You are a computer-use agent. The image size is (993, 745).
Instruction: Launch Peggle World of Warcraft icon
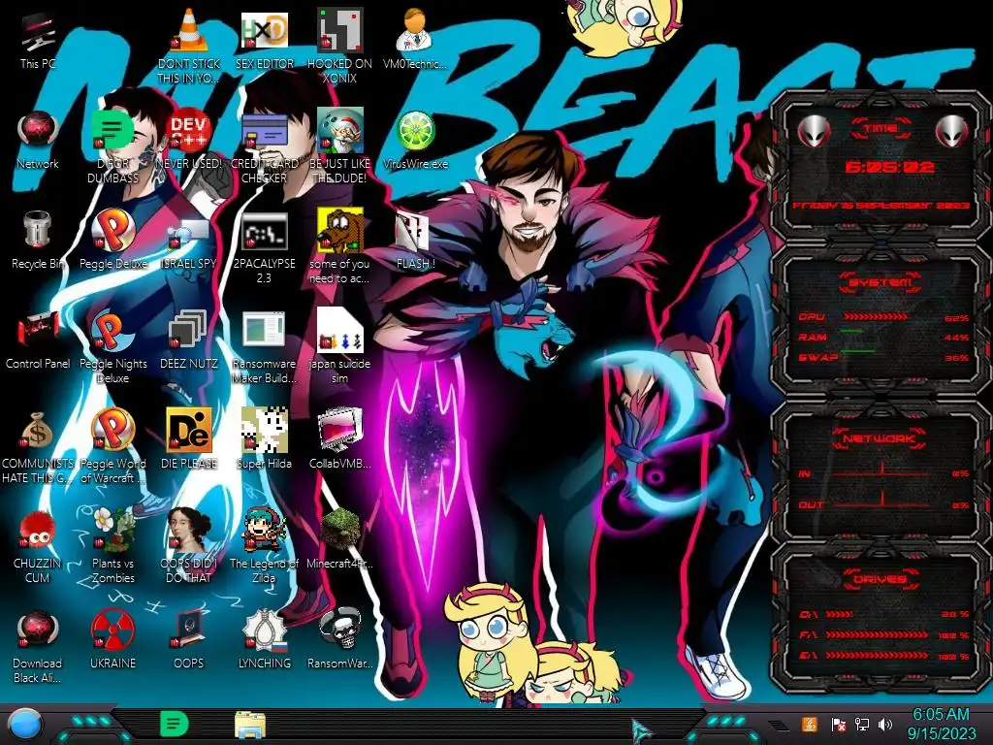pyautogui.click(x=112, y=446)
